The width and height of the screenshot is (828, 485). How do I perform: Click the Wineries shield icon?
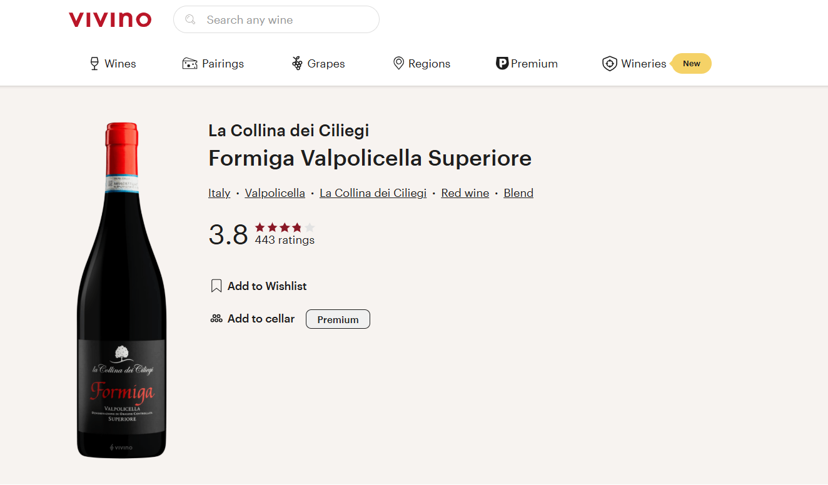609,64
